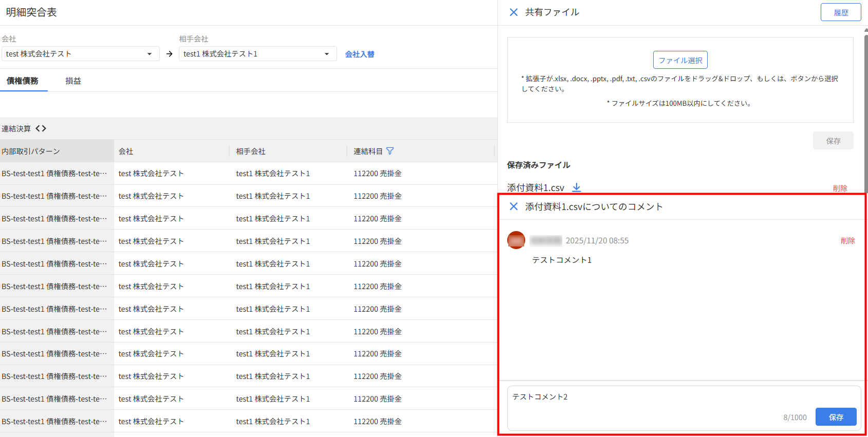Image resolution: width=868 pixels, height=437 pixels.
Task: Click the filter icon beside 連結科目
Action: [x=390, y=151]
